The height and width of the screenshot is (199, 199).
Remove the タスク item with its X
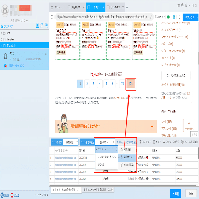coord(46,54)
